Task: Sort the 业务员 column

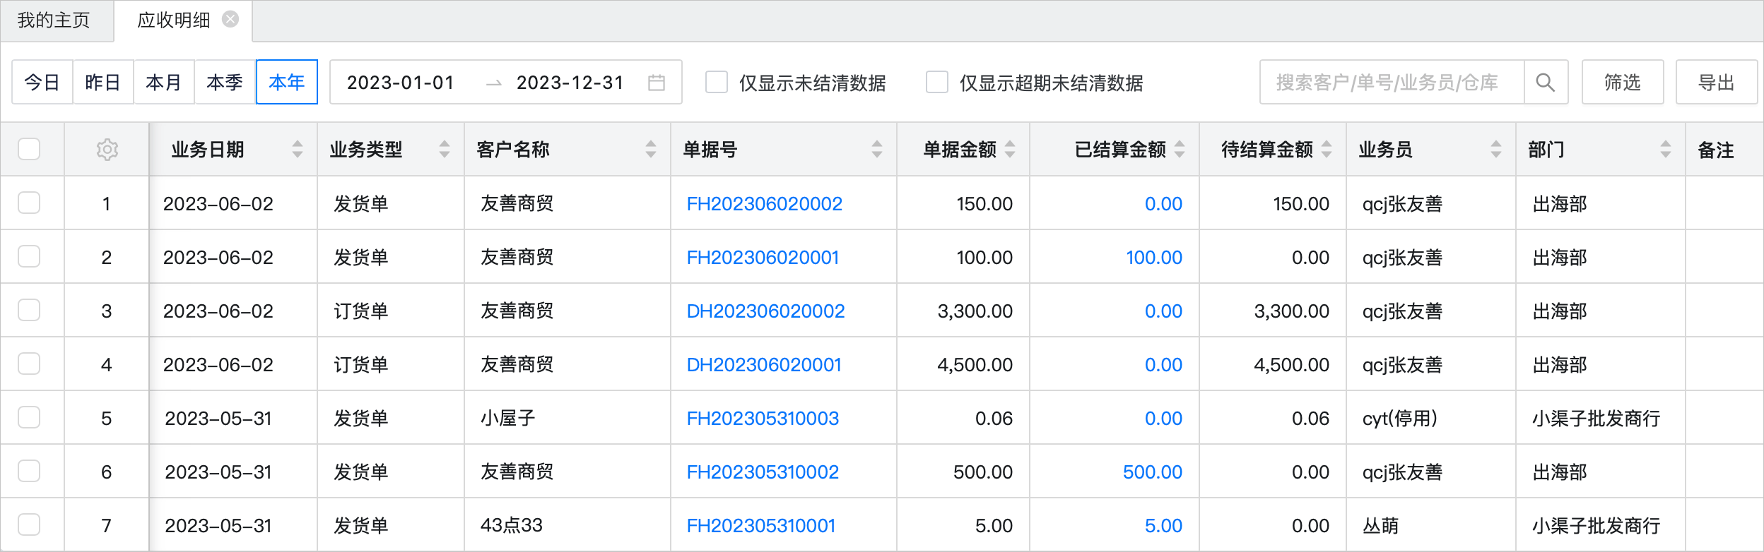Action: point(1496,149)
